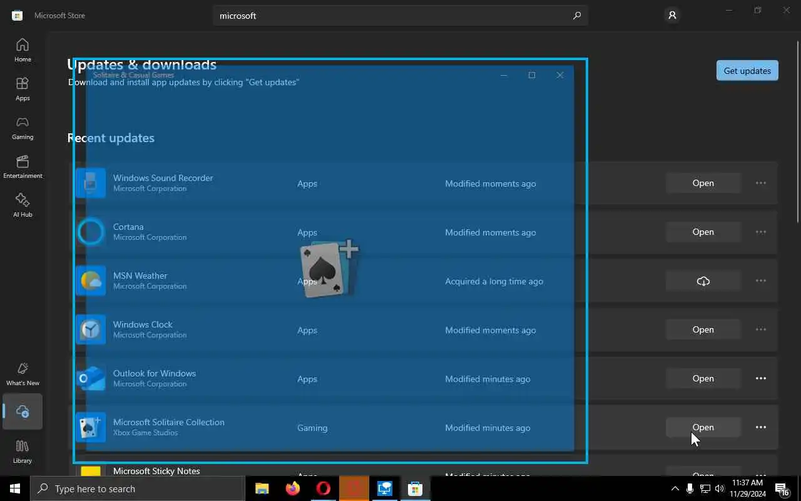Switch to Microsoft Store taskbar icon
This screenshot has height=501, width=801.
(415, 488)
